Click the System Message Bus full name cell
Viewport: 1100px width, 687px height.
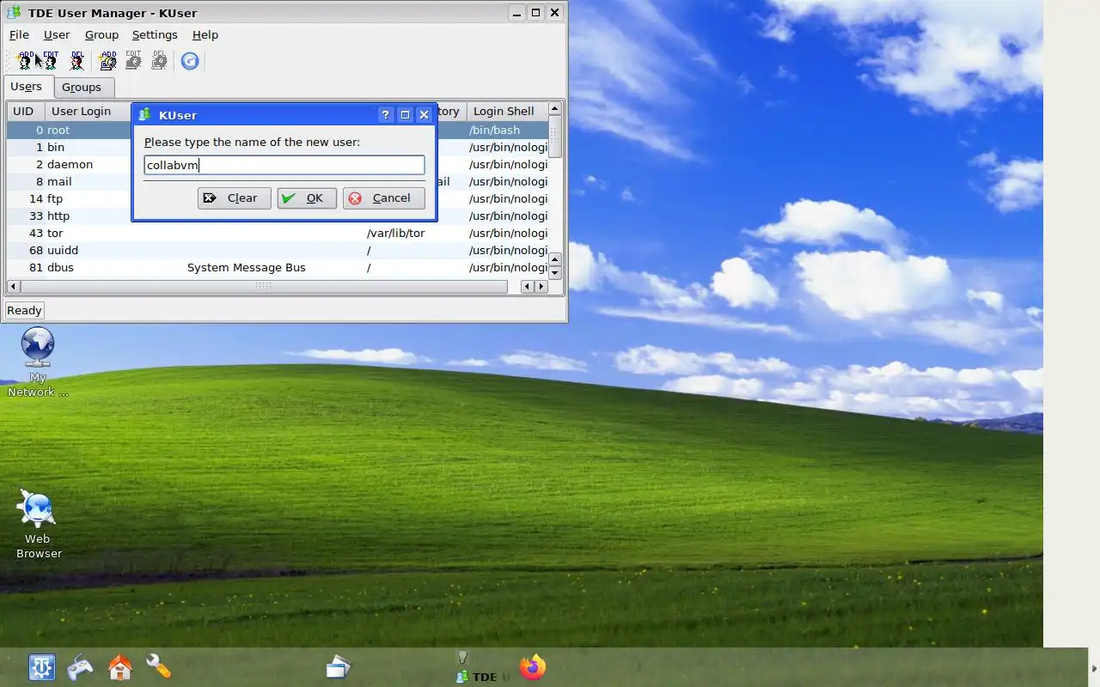(247, 267)
